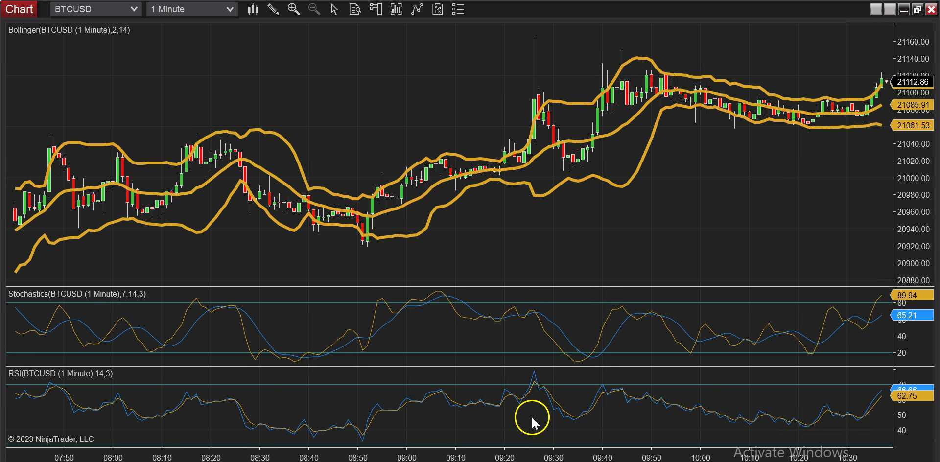
Task: Select the Bollinger indicator label
Action: [69, 30]
